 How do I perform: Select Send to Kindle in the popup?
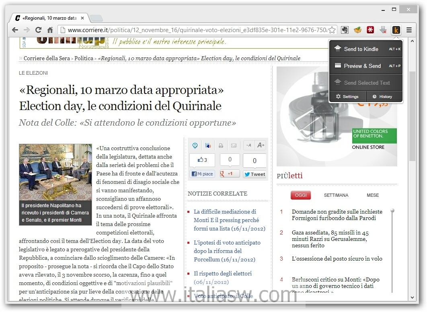pos(366,49)
